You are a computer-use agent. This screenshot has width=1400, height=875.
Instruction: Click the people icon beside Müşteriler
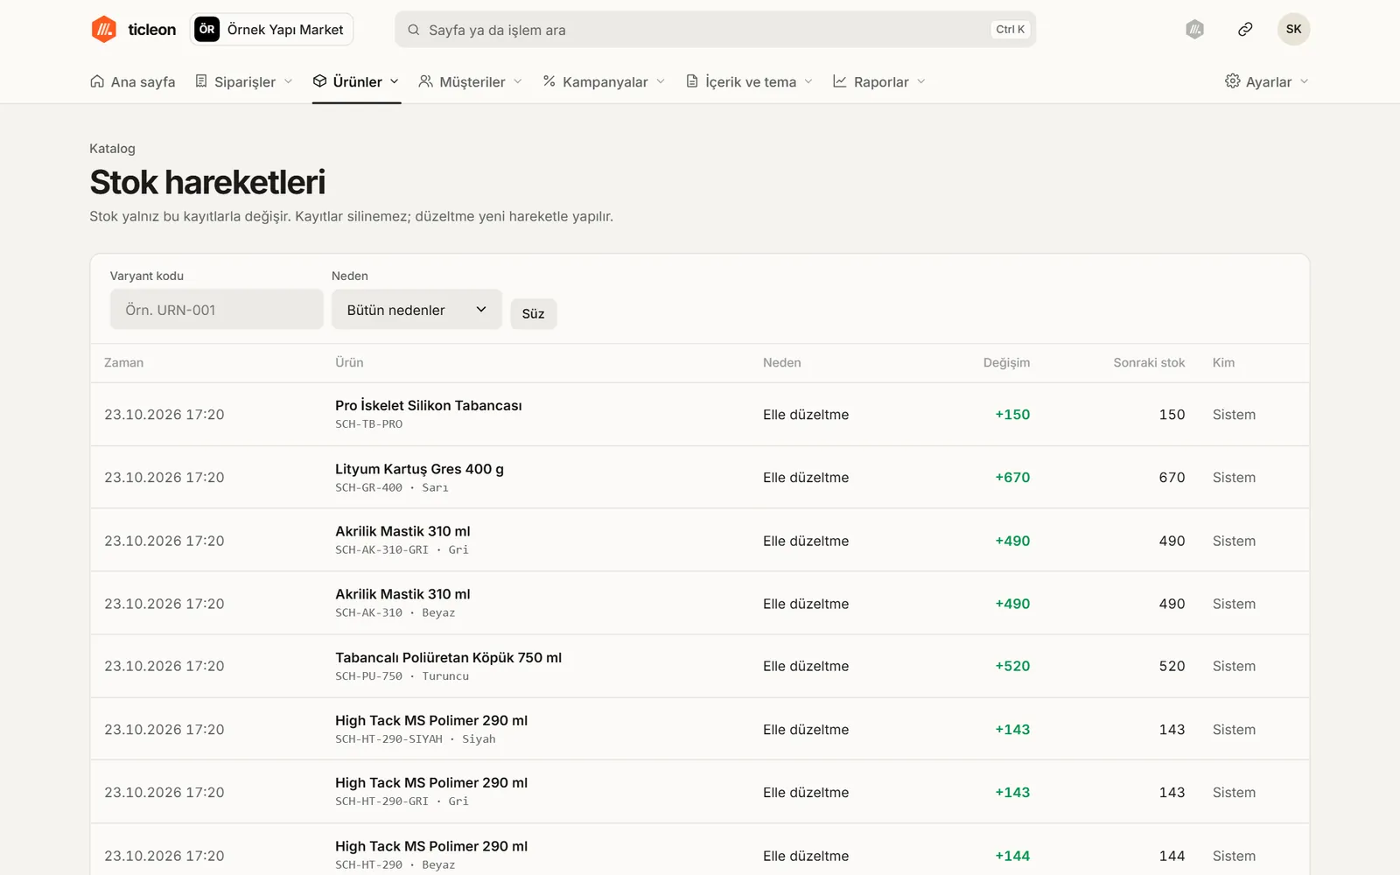coord(426,81)
